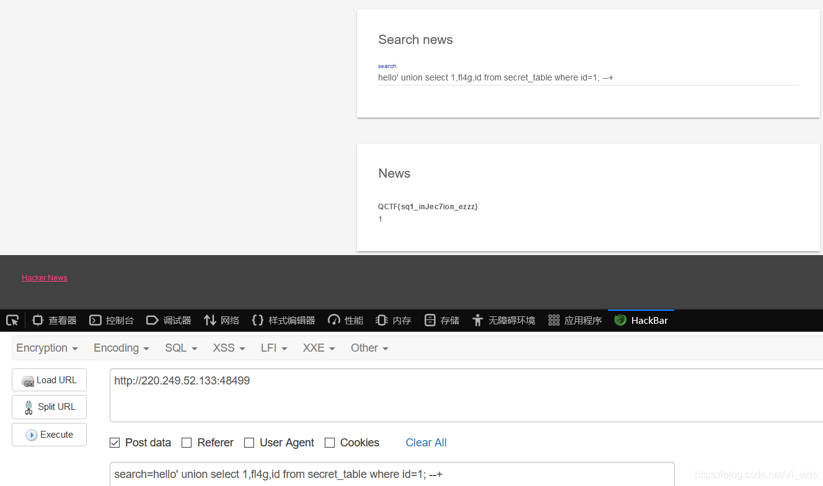Focus the Search news input field
The width and height of the screenshot is (823, 486).
click(x=588, y=77)
